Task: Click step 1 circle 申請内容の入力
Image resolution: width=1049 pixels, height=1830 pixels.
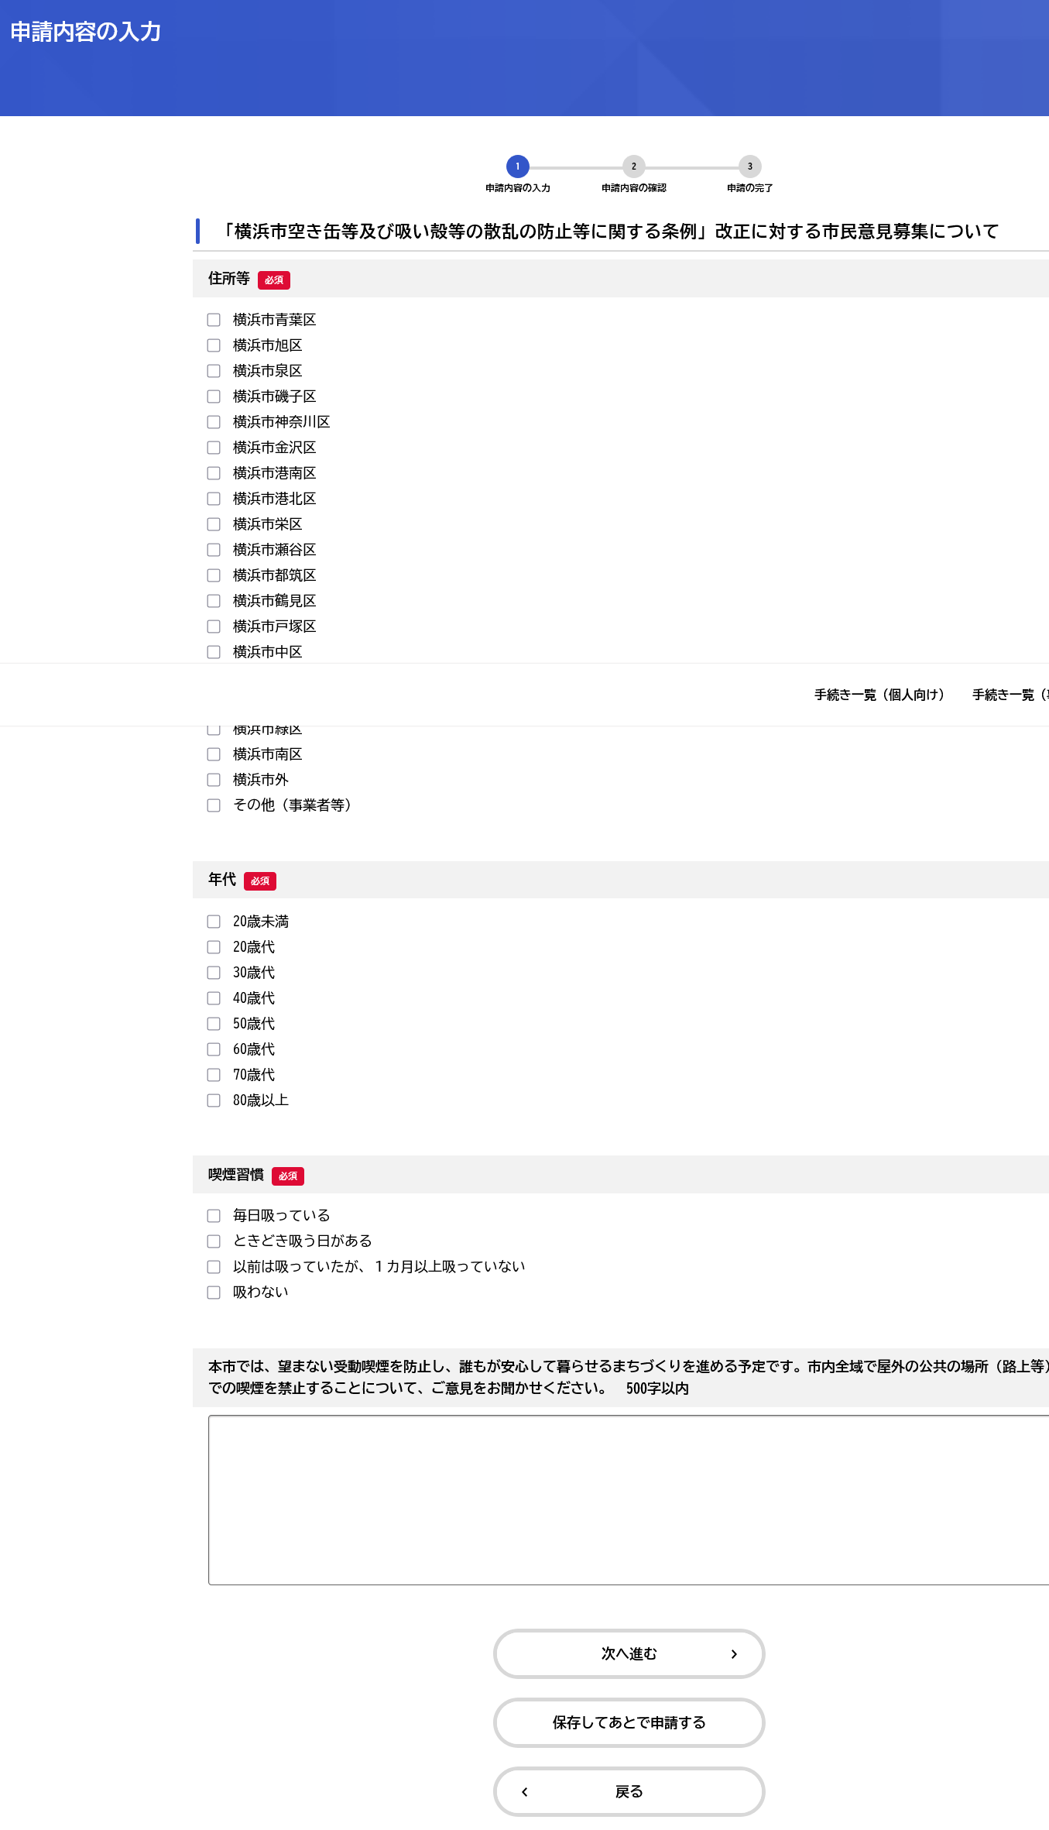Action: (x=517, y=167)
